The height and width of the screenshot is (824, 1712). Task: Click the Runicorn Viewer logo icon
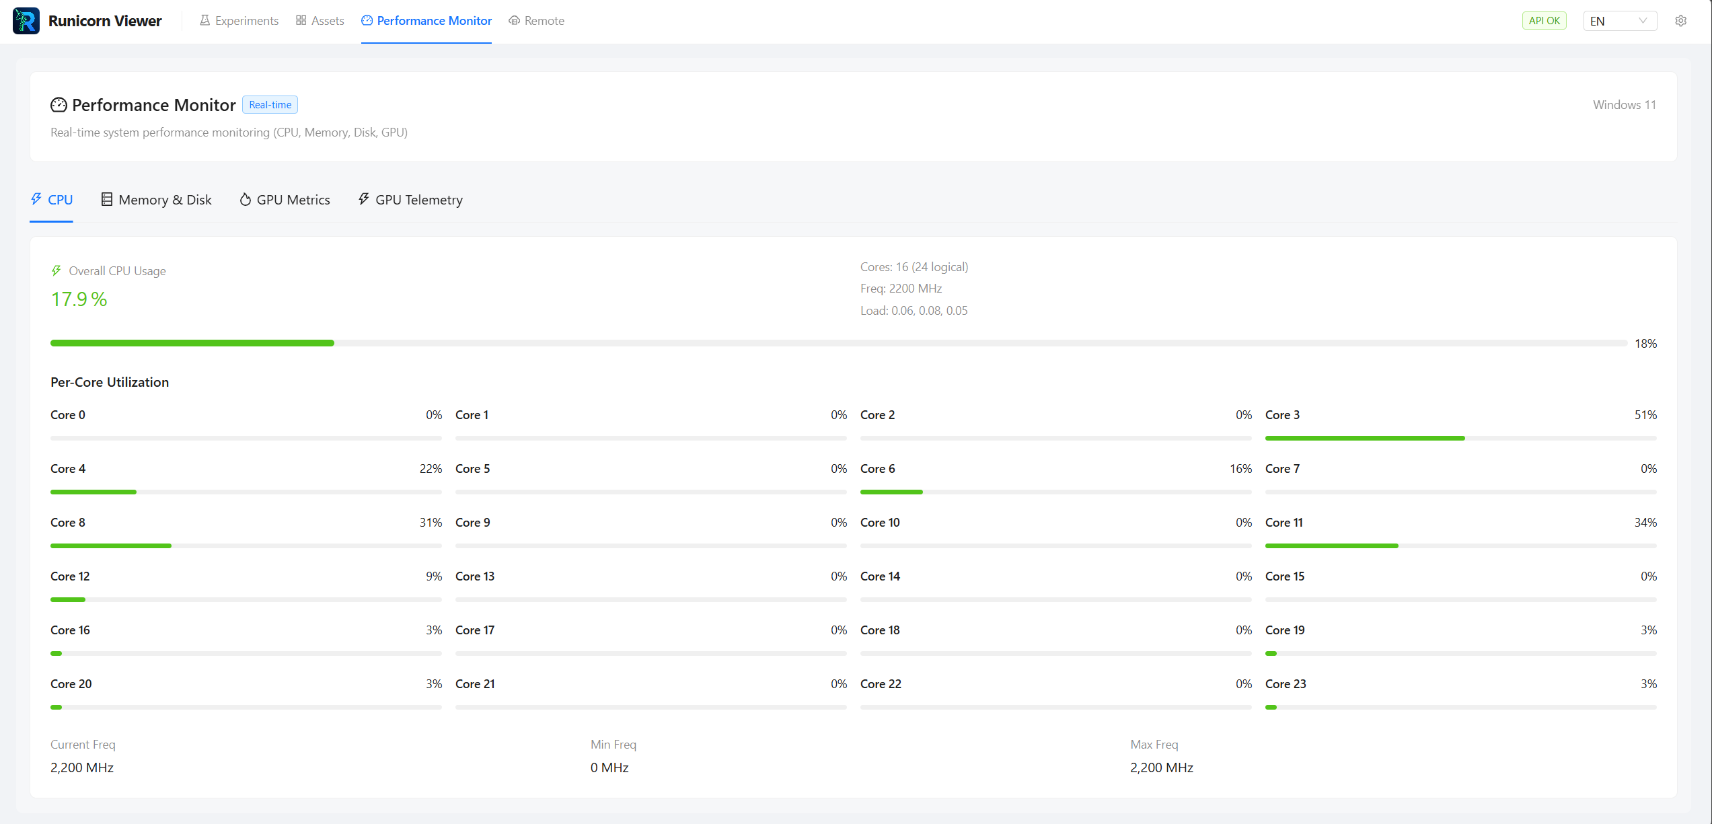(x=26, y=21)
